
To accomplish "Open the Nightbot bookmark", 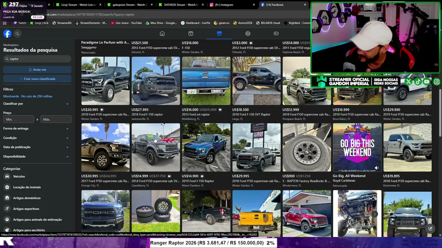I will click(x=297, y=23).
